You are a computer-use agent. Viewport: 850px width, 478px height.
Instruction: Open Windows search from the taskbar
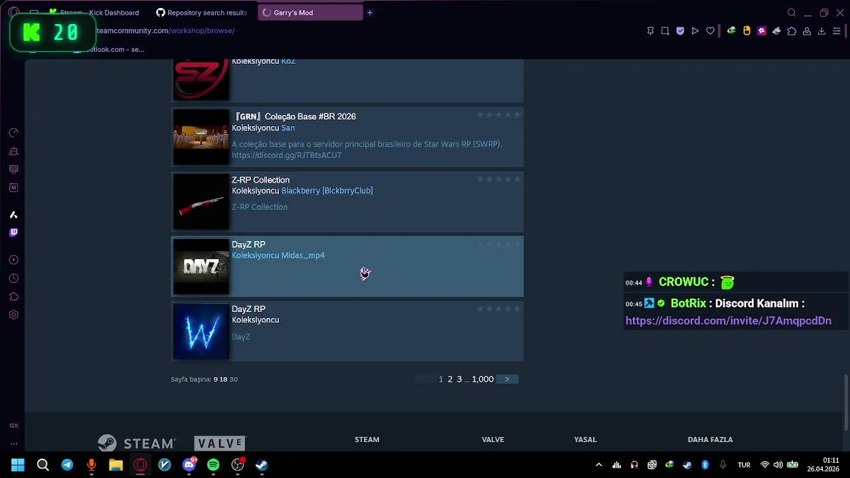[x=42, y=465]
